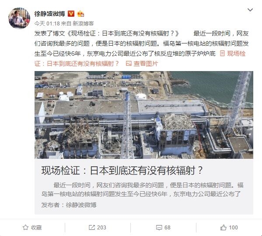Click the 收藏 favorite button label
Viewport: 262px width, 236px height.
(36, 228)
